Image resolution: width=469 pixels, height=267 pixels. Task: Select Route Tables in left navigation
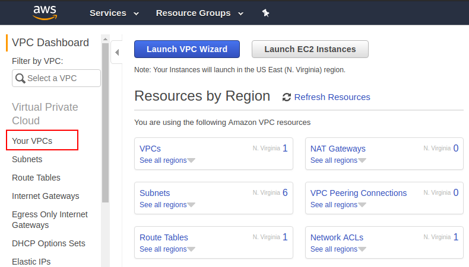tap(36, 178)
